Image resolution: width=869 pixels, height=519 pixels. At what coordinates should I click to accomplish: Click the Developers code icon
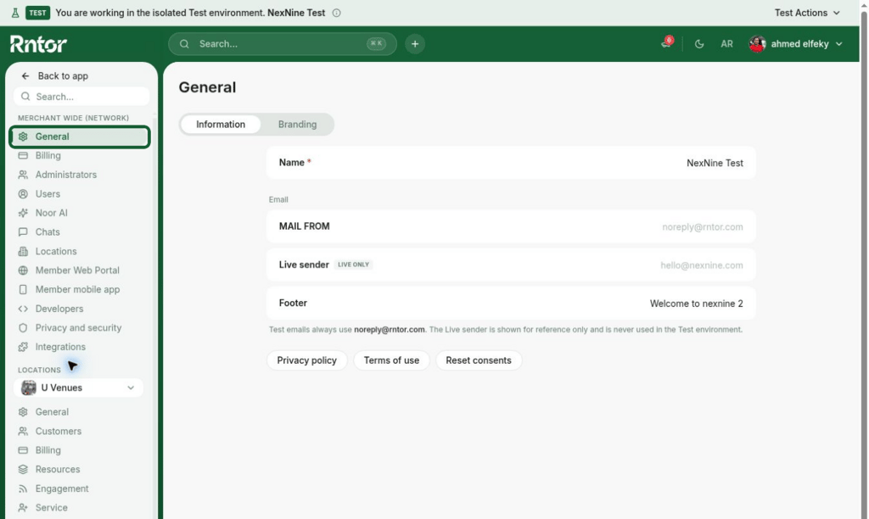[x=23, y=309]
